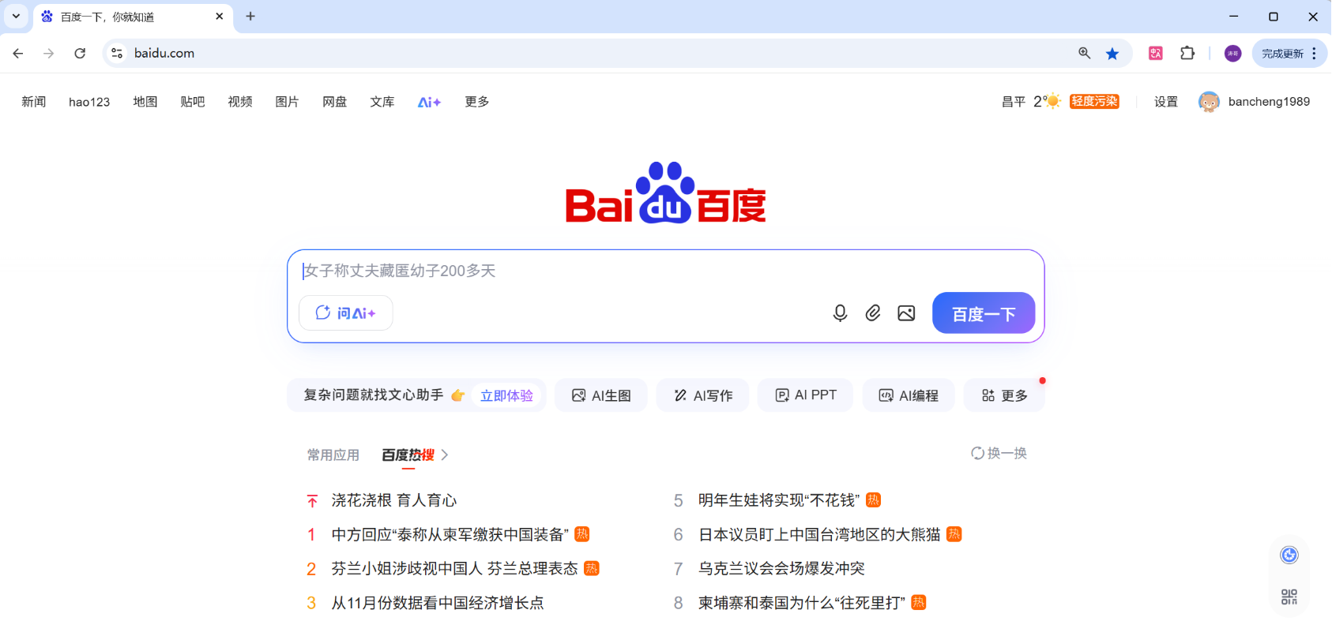Click the 昌平 weather sun icon
Image resolution: width=1332 pixels, height=621 pixels.
click(x=1053, y=101)
